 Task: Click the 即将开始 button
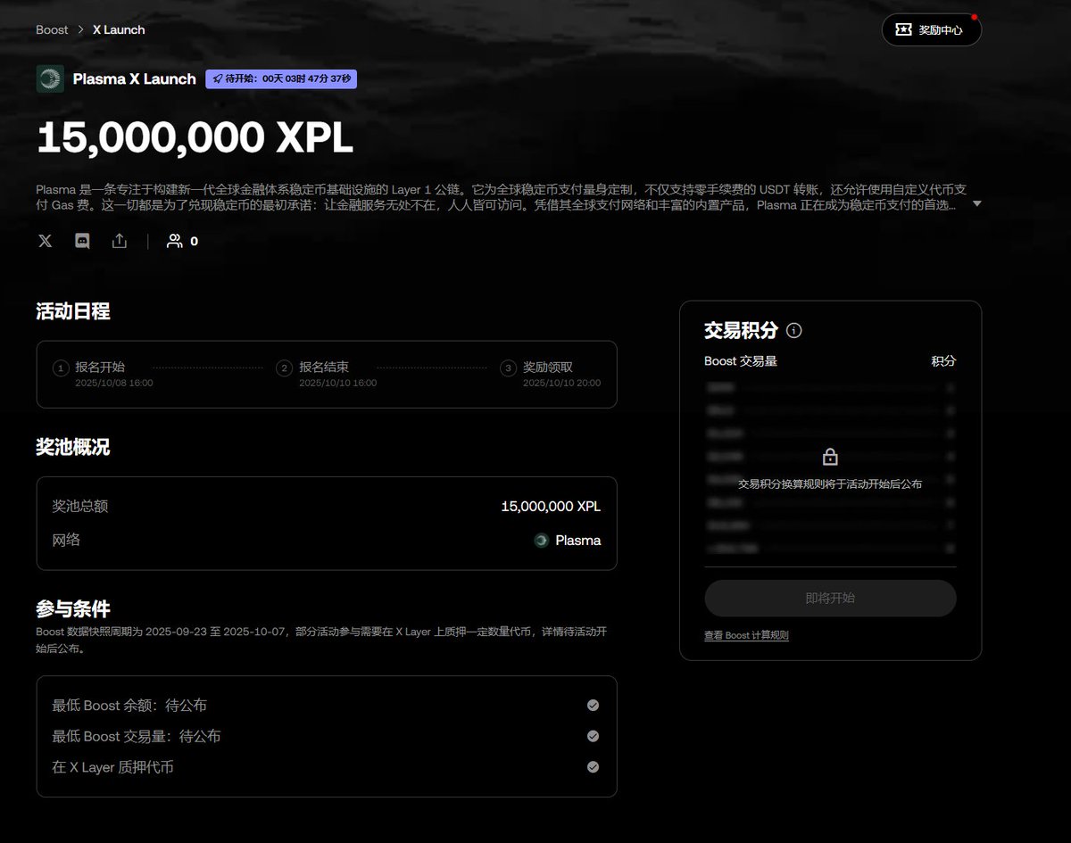(830, 598)
